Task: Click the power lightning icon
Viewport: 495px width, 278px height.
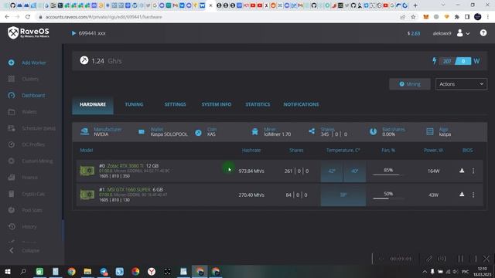Action: (435, 60)
